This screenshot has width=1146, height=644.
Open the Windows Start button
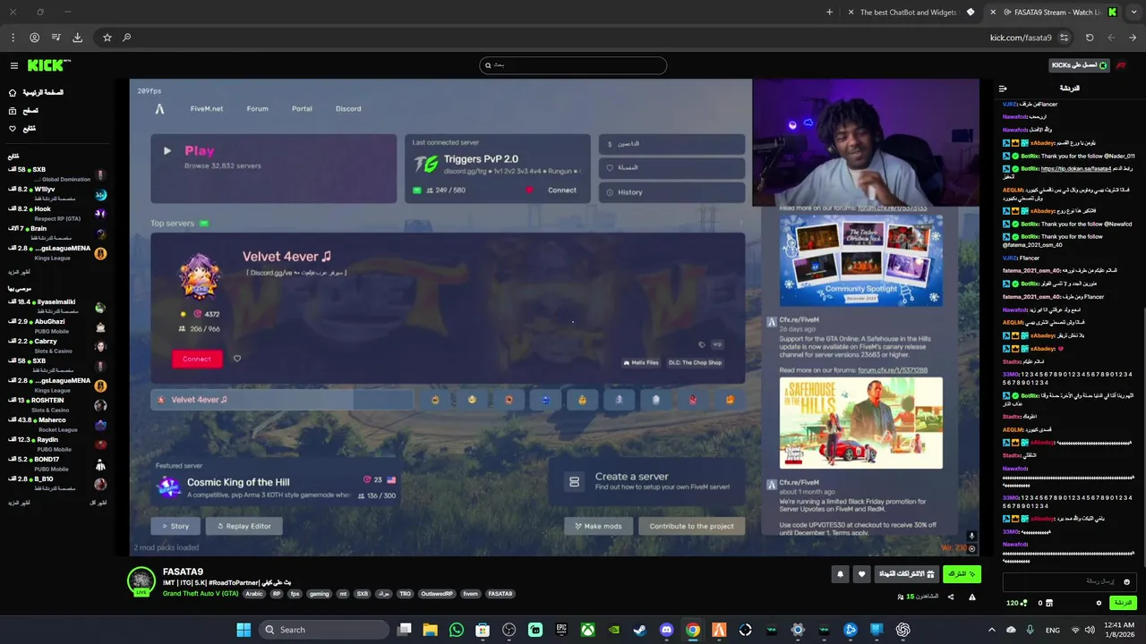[244, 630]
